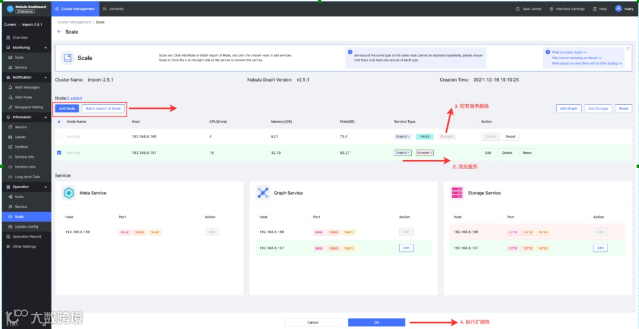639x329 pixels.
Task: Click the '2 added' node count
Action: tap(75, 98)
